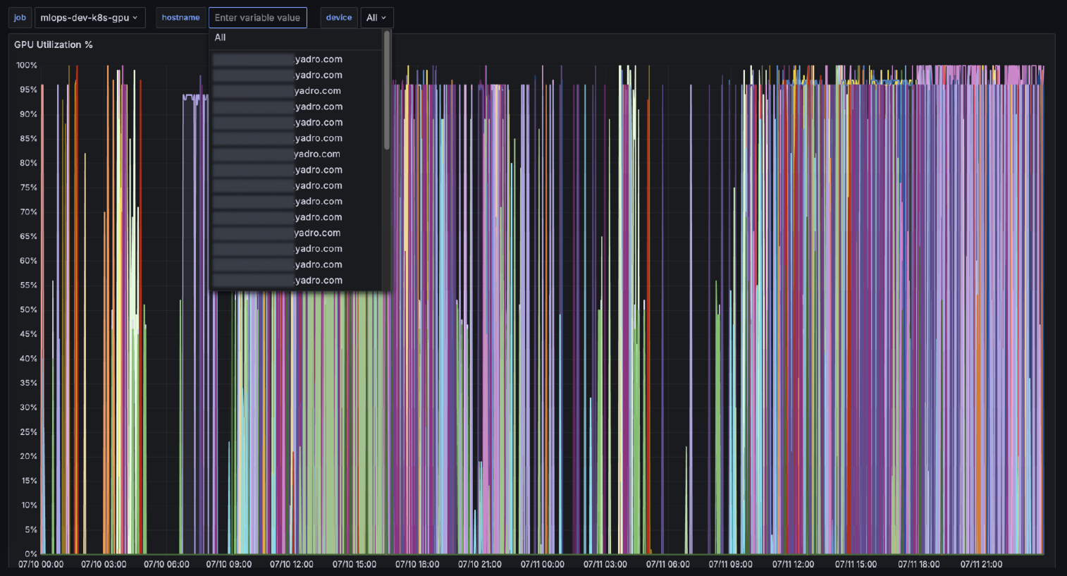This screenshot has height=576, width=1067.
Task: Click the 50% label on Y axis
Action: 28,310
